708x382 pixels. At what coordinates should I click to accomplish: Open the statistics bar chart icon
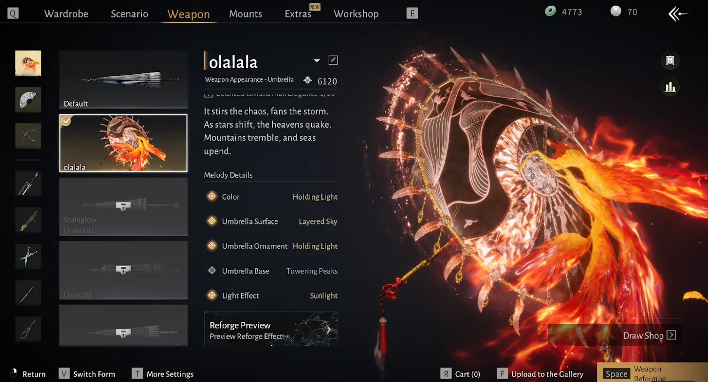pos(670,87)
